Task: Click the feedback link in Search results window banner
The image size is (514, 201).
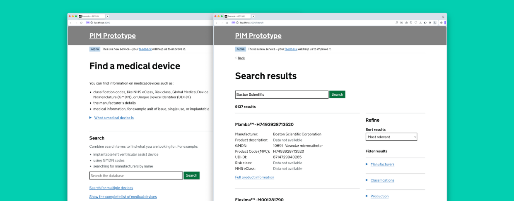Action: point(291,49)
